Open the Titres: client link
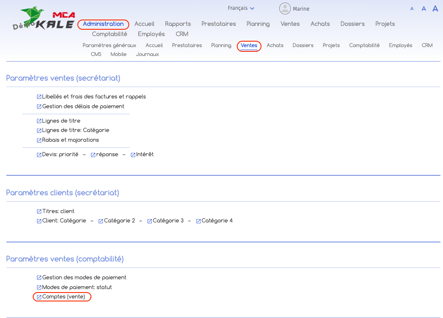This screenshot has width=443, height=318. pyautogui.click(x=58, y=211)
